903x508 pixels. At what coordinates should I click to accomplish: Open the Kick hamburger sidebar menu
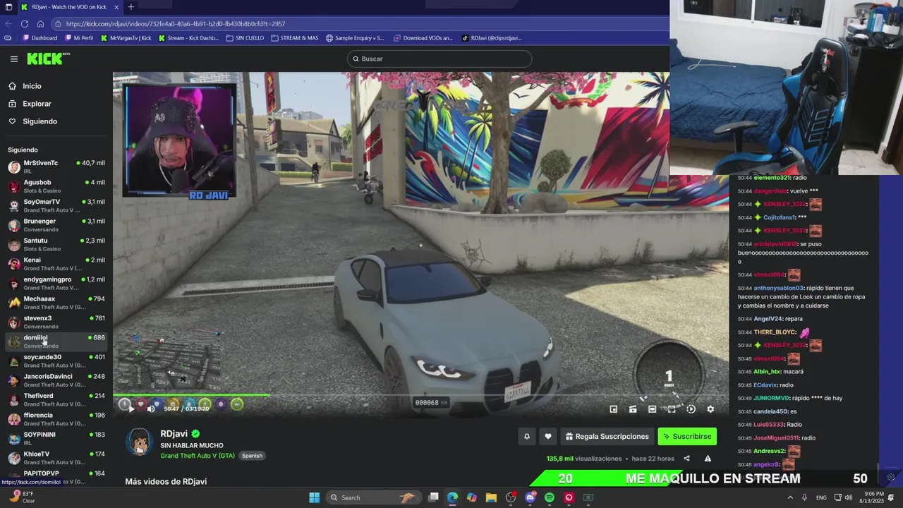click(x=13, y=59)
